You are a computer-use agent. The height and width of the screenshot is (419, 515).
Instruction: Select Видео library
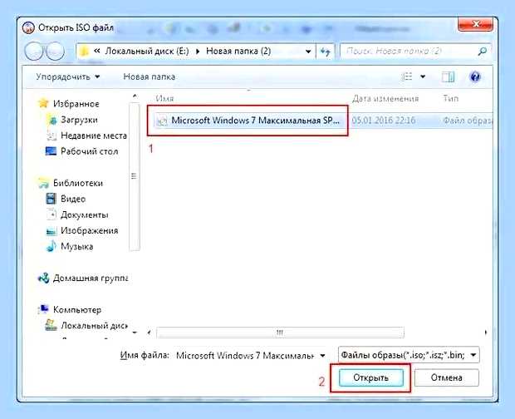click(x=73, y=199)
